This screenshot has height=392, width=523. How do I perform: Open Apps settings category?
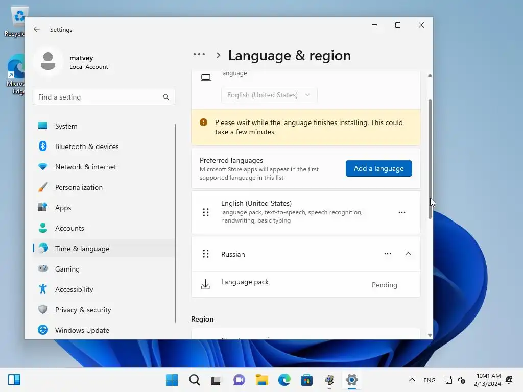coord(103,208)
